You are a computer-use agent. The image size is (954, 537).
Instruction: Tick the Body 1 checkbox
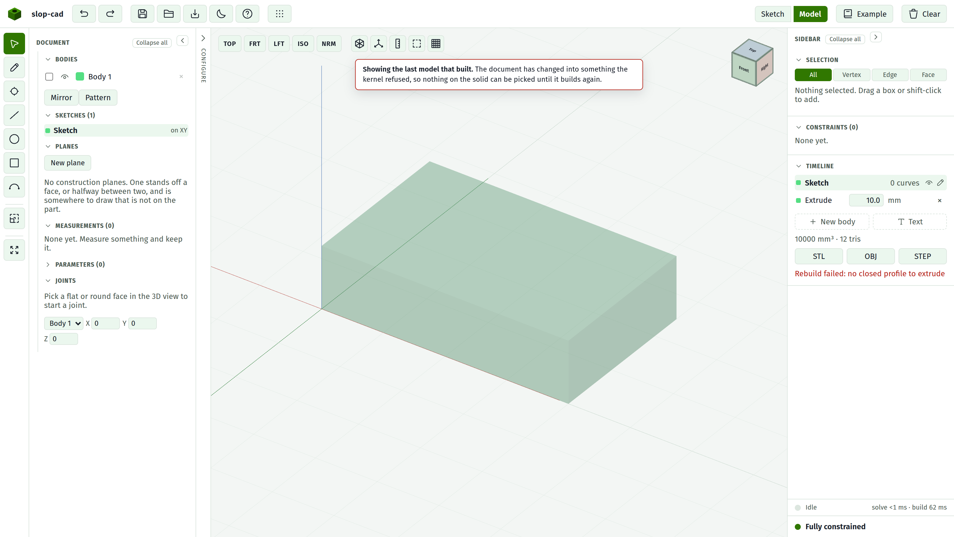tap(49, 77)
